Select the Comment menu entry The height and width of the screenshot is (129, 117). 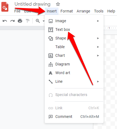(x=74, y=117)
